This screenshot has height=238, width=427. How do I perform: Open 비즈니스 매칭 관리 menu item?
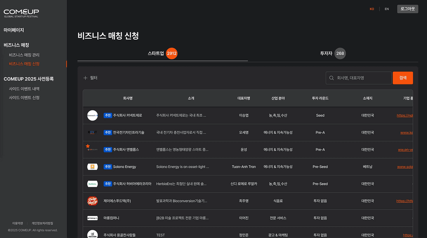24,55
